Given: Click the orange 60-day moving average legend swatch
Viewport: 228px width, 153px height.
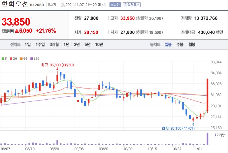Looking at the screenshot, I should [21, 58].
